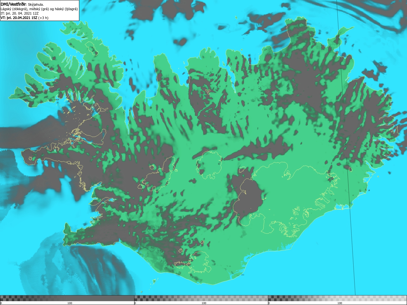
Task: Click the '100' label under the middle grey scale
Action: point(204,303)
